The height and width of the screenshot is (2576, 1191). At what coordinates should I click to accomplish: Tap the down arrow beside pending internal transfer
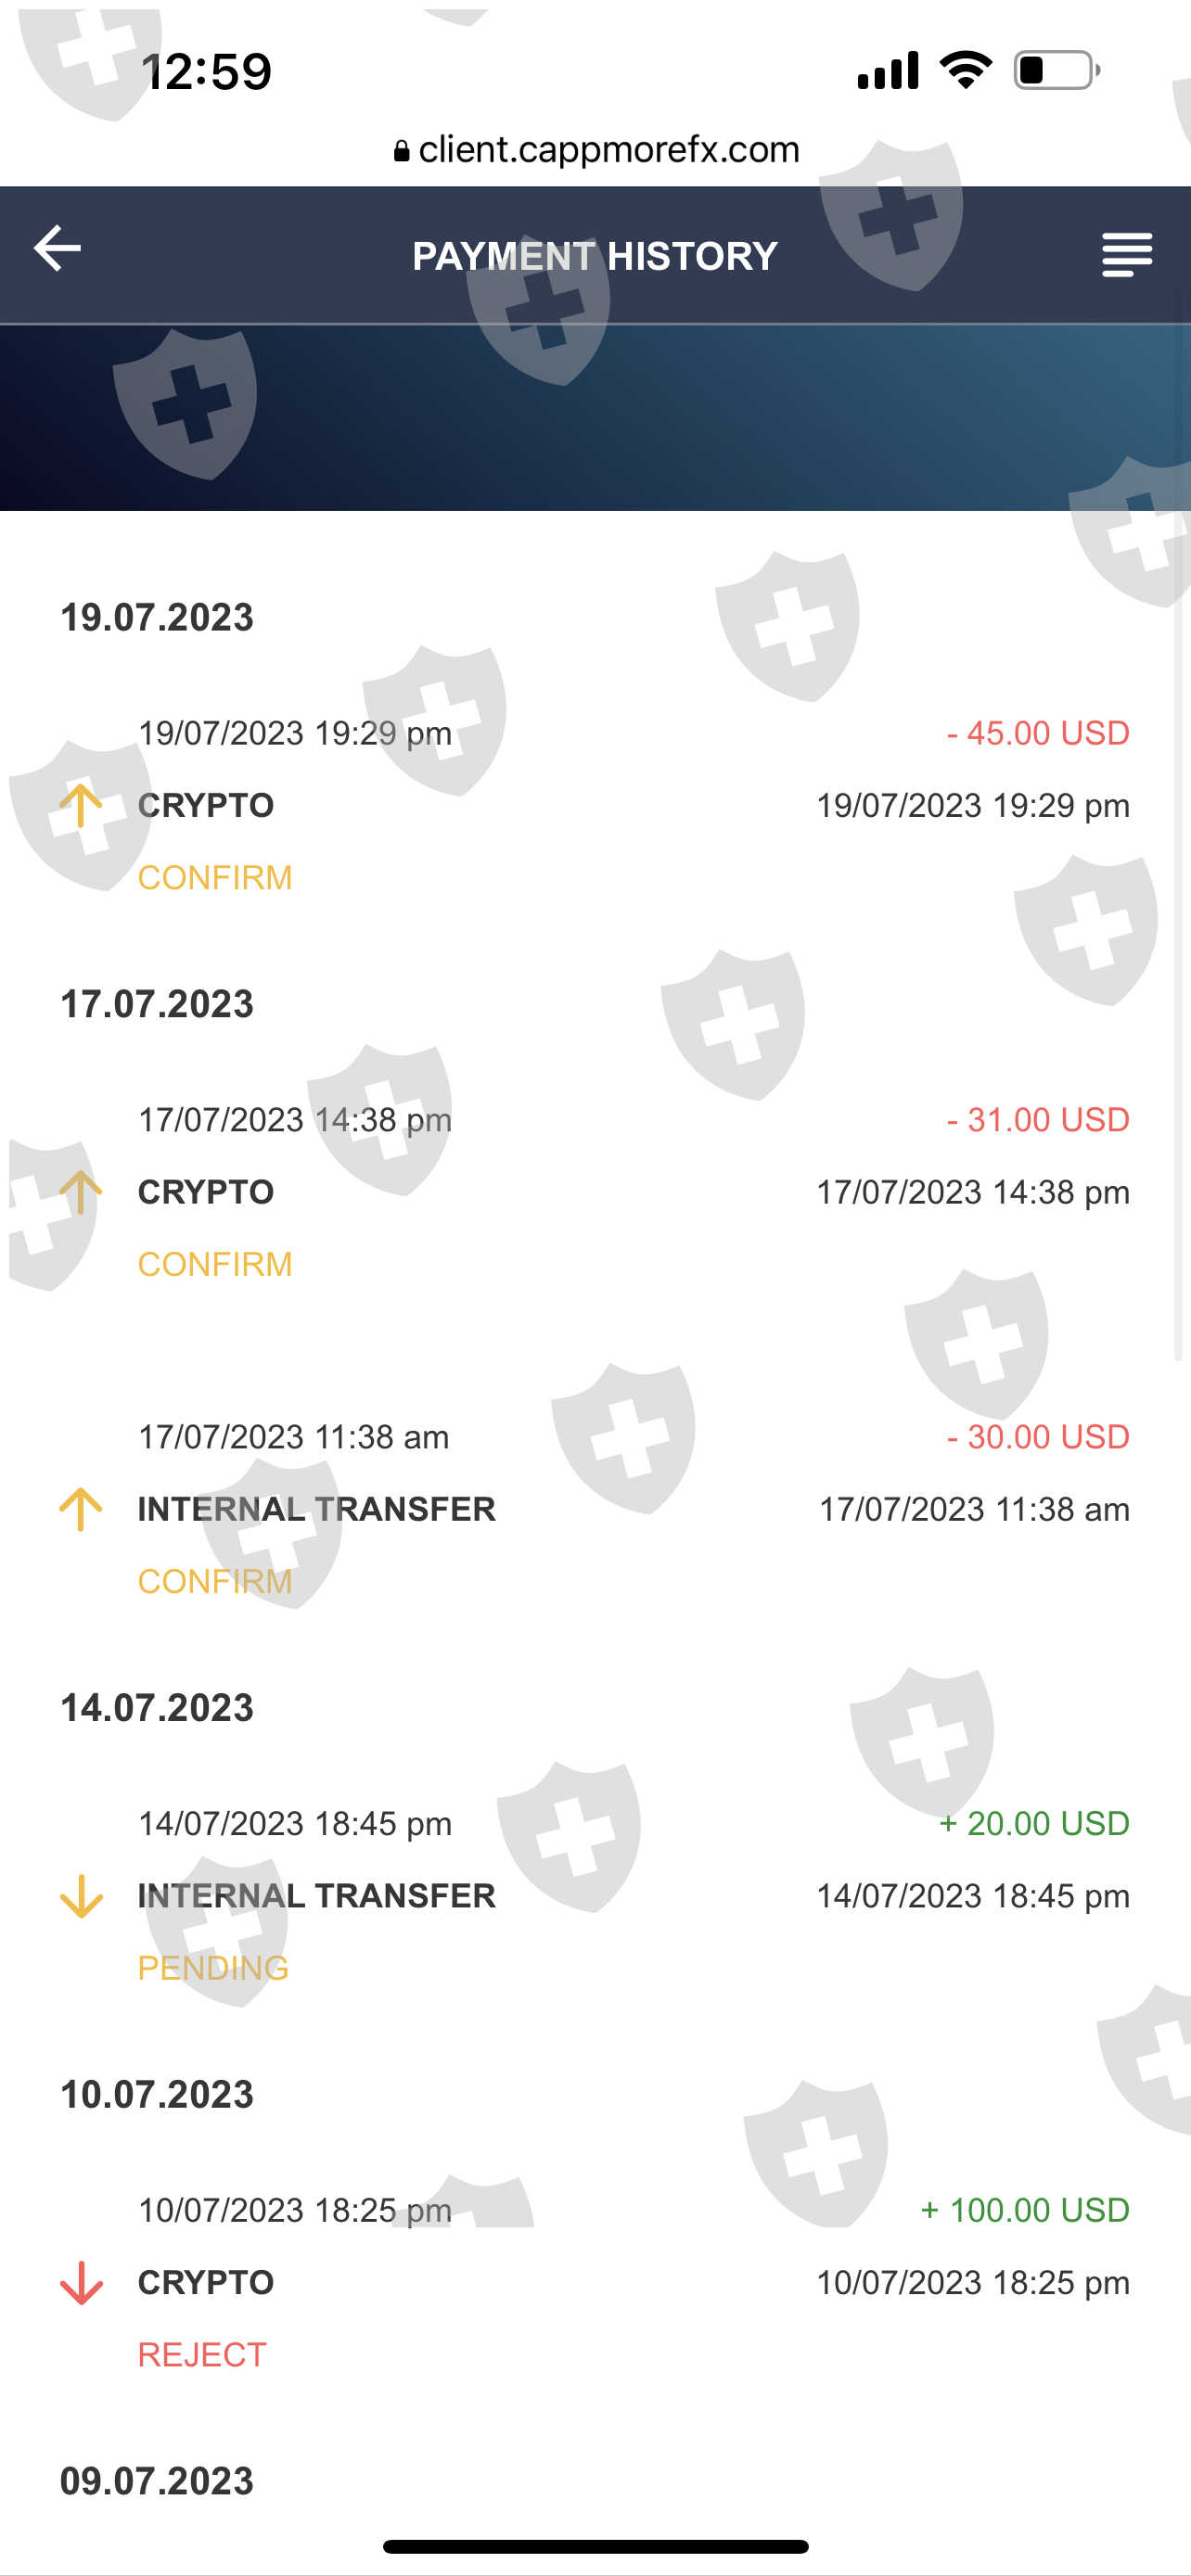point(81,1896)
